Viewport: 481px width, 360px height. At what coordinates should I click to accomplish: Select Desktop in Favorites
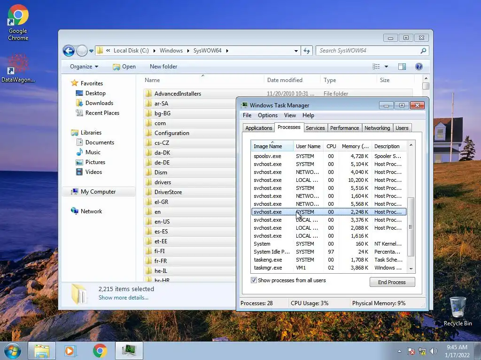[91, 93]
